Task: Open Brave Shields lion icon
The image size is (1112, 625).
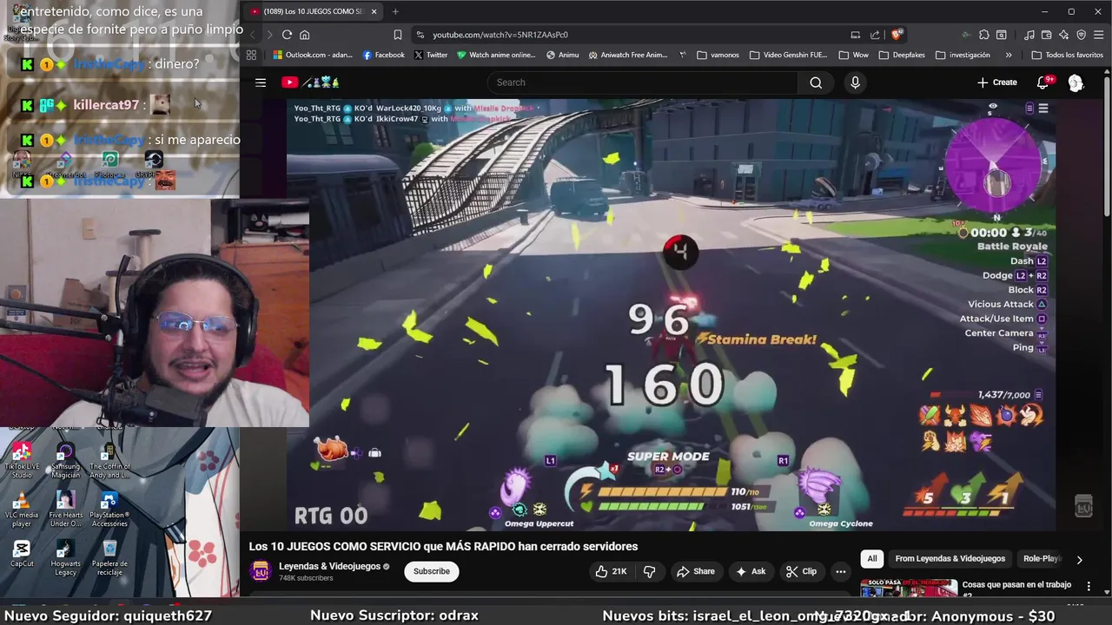Action: tap(897, 35)
